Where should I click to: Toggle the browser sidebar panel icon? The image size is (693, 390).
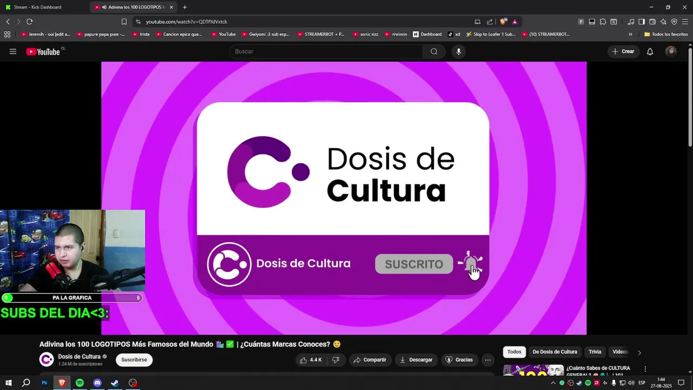tap(642, 22)
